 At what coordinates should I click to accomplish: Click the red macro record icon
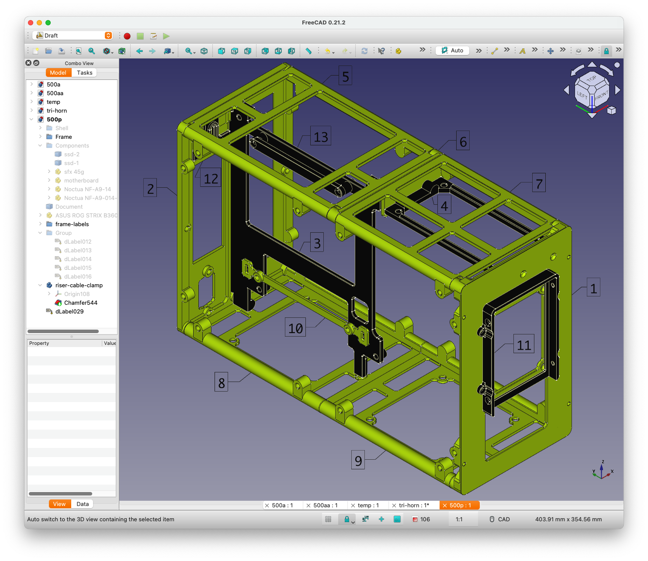[127, 36]
